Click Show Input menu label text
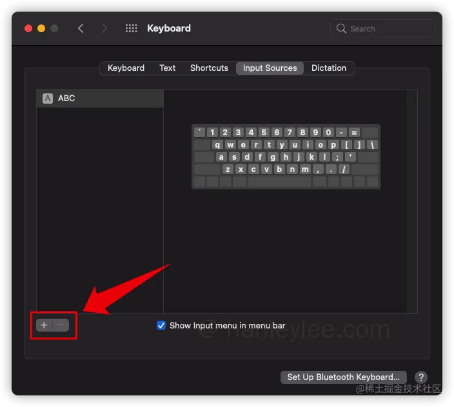The image size is (454, 407). tap(227, 325)
